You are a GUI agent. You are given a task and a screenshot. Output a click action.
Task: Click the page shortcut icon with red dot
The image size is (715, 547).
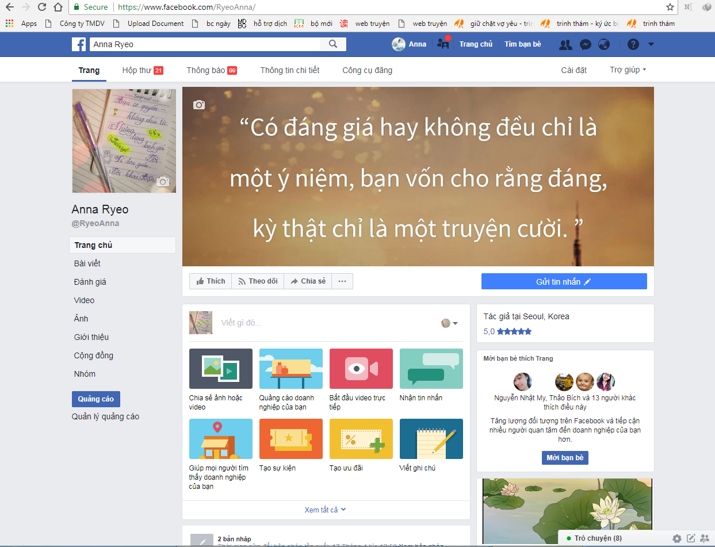pos(443,43)
